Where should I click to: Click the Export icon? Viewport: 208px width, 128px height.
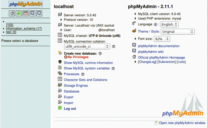coord(60,96)
